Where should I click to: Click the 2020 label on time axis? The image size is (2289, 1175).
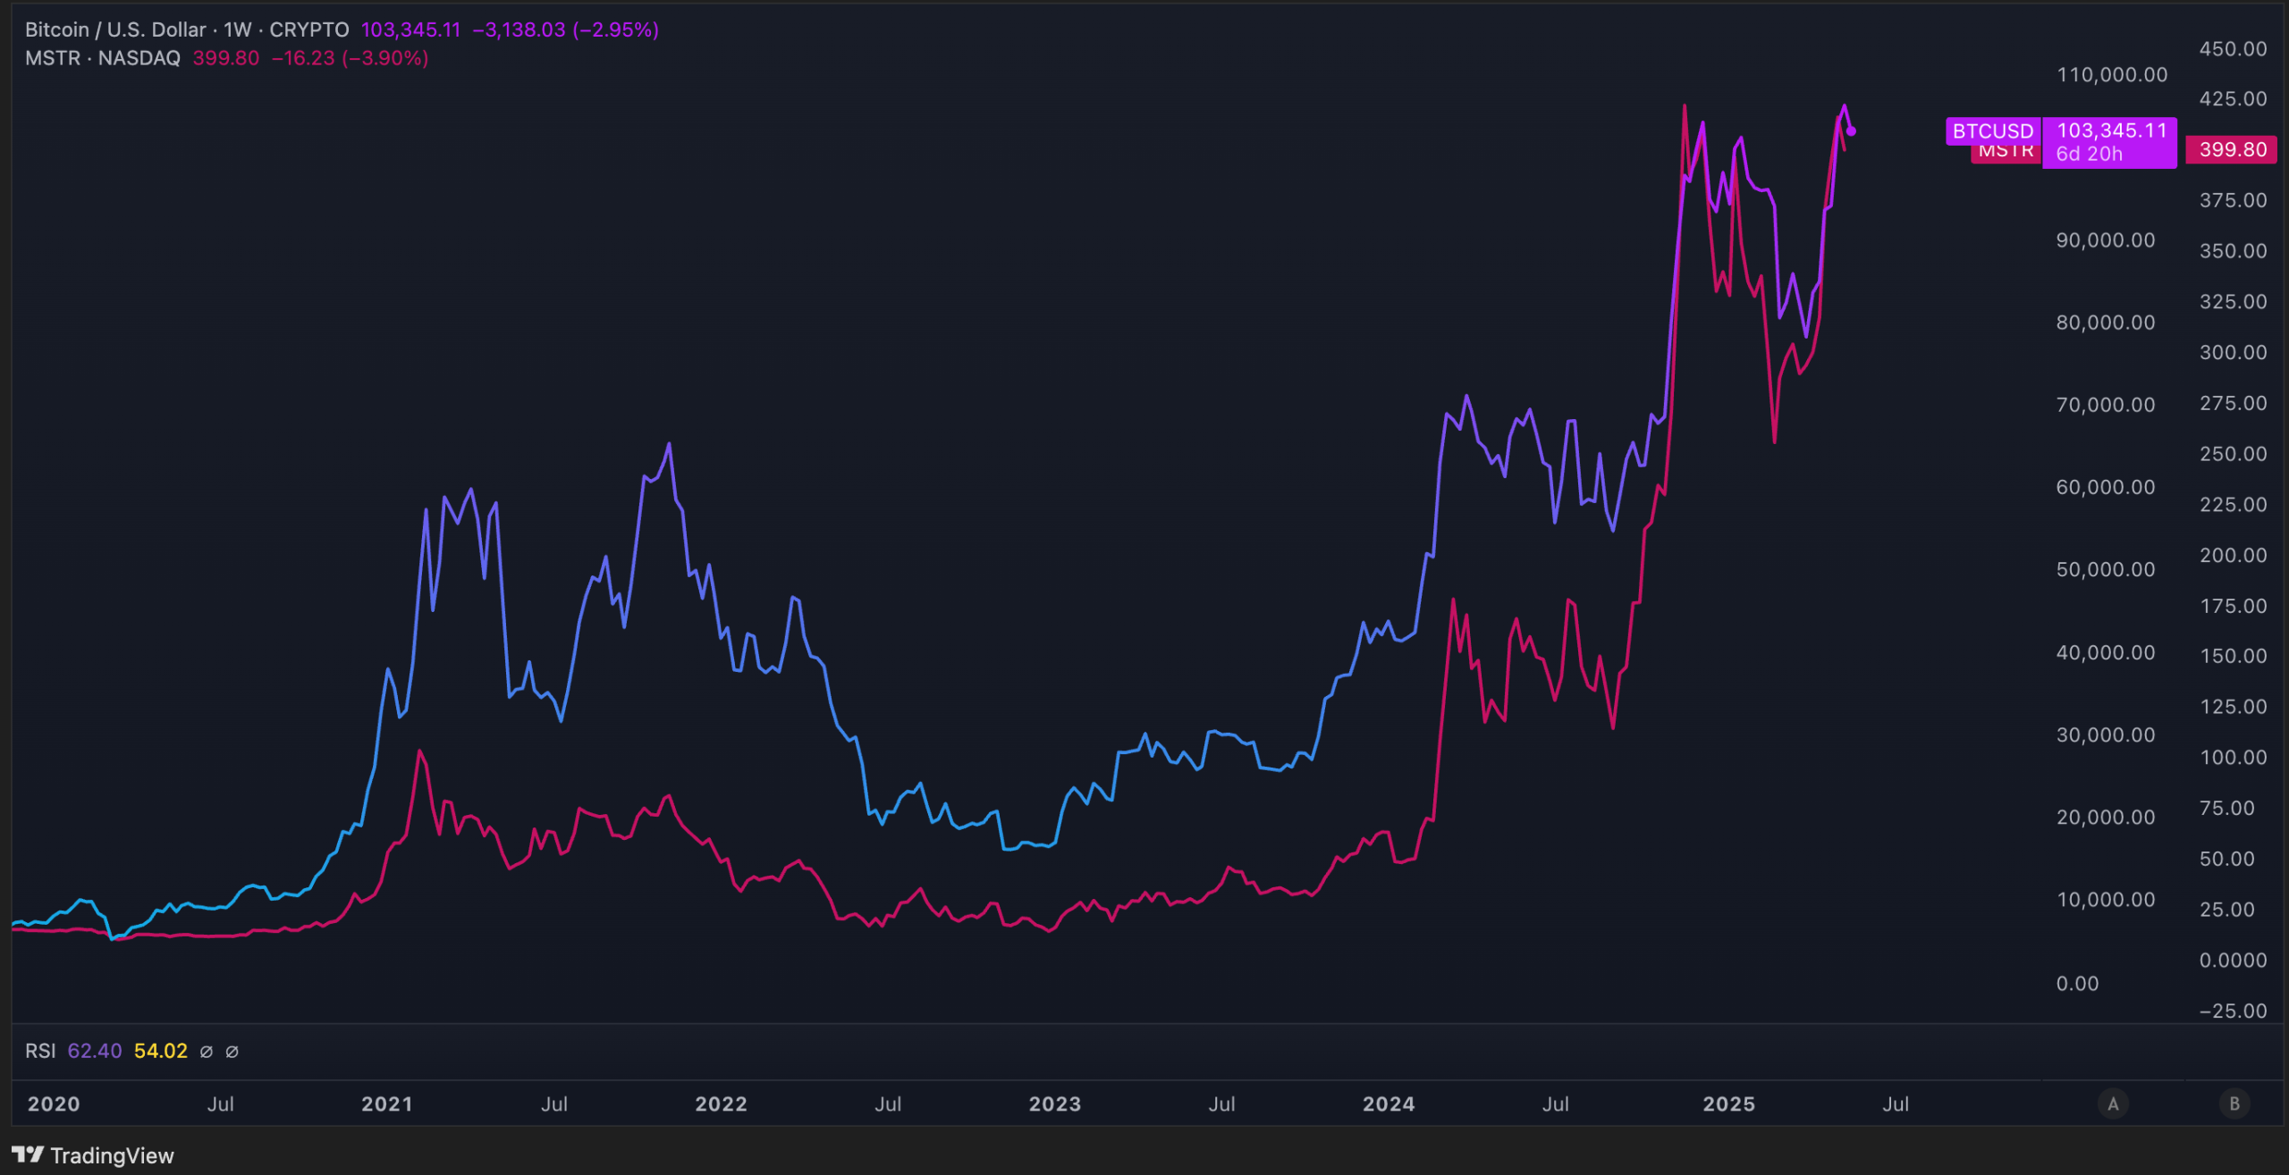pos(54,1104)
